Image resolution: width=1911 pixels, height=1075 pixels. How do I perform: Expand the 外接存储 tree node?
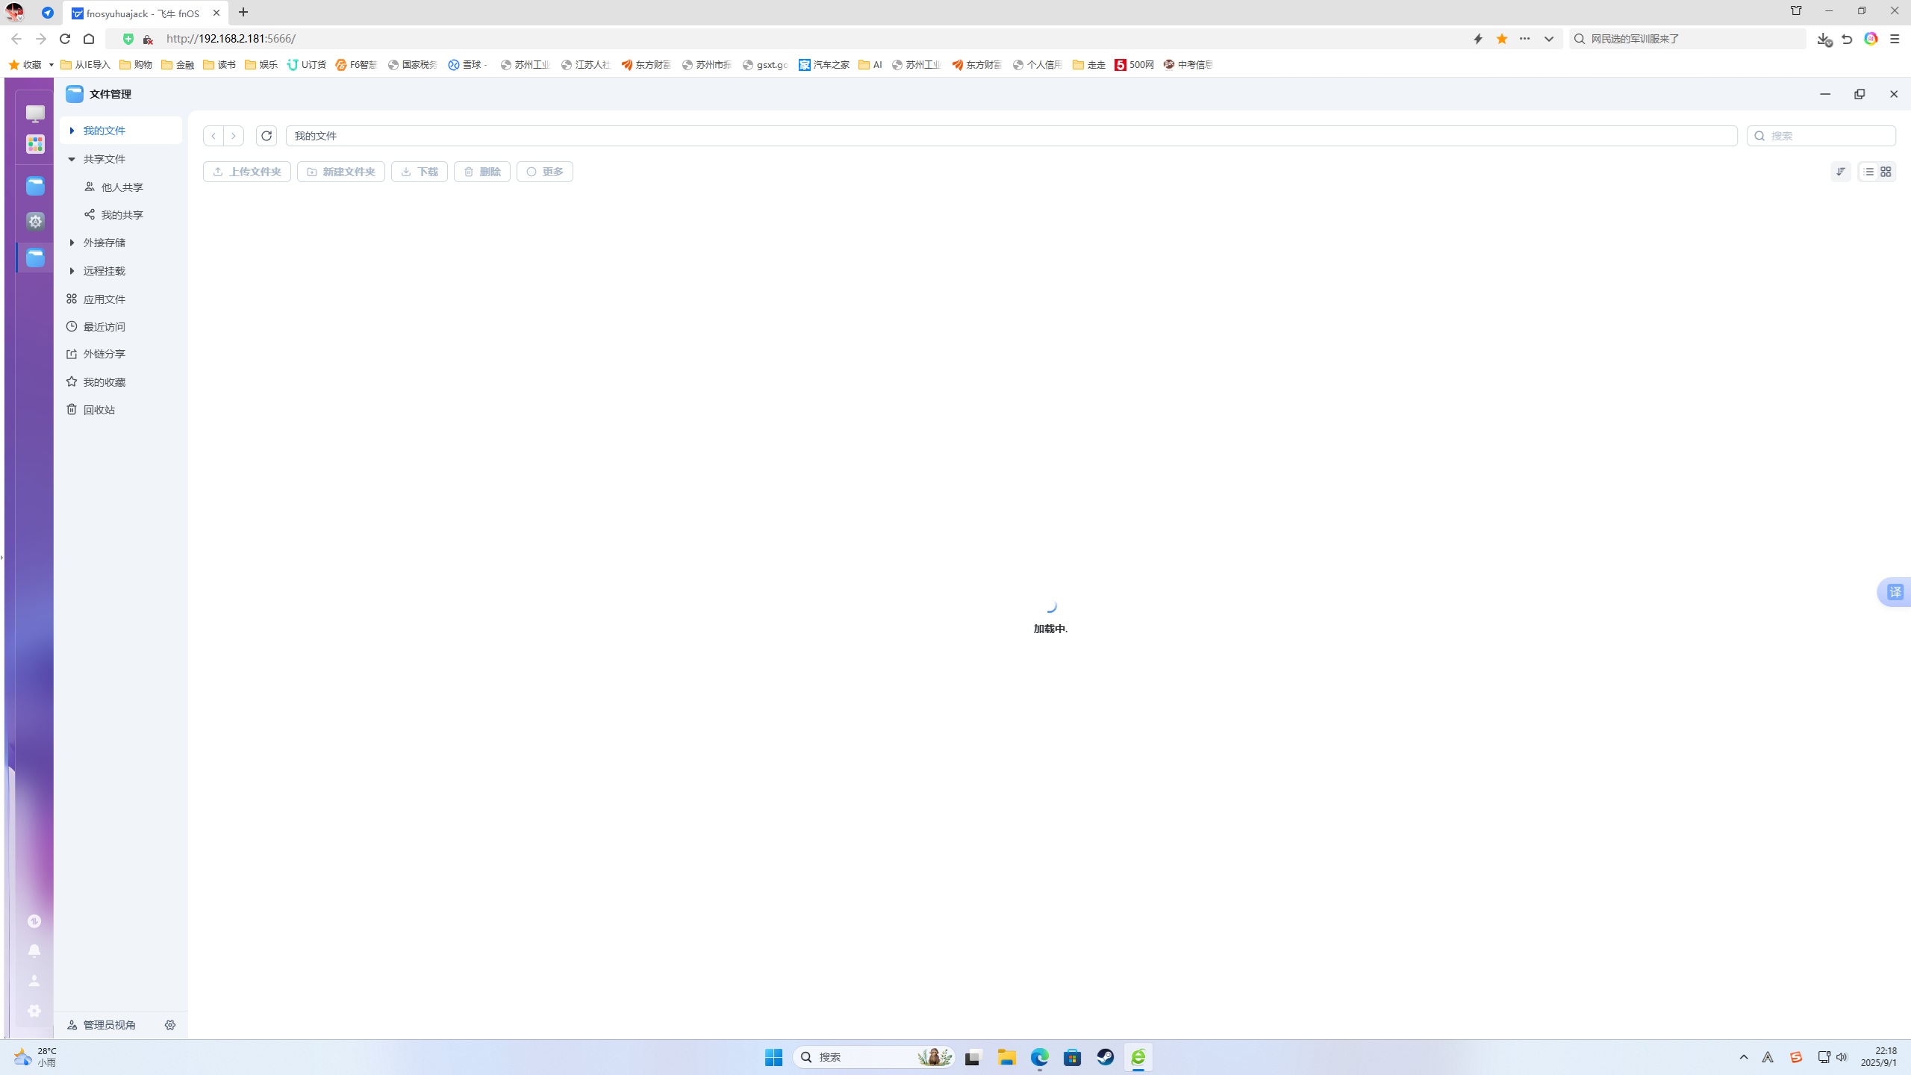[72, 243]
